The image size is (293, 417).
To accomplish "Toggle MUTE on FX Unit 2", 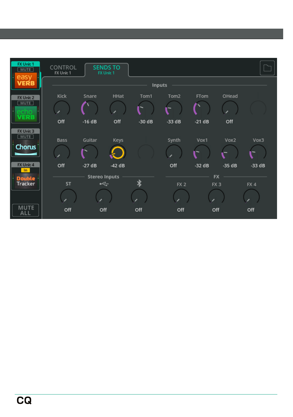I will coord(25,103).
